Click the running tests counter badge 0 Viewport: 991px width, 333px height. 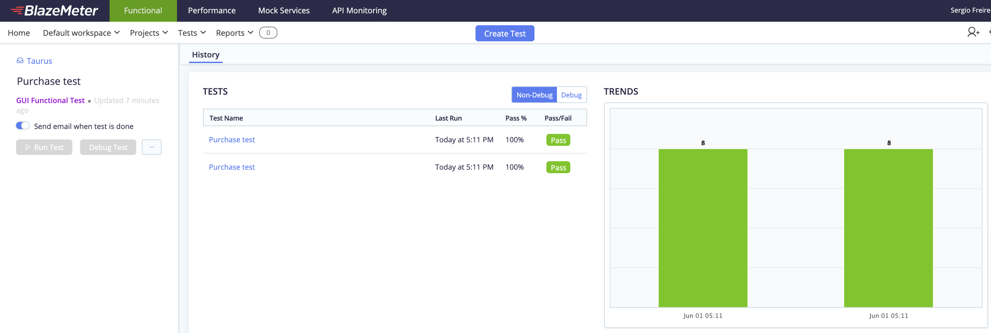pos(268,33)
